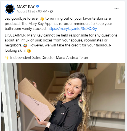This screenshot has width=127, height=131.
Task: Click the blue verified badge
Action: click(x=38, y=6)
